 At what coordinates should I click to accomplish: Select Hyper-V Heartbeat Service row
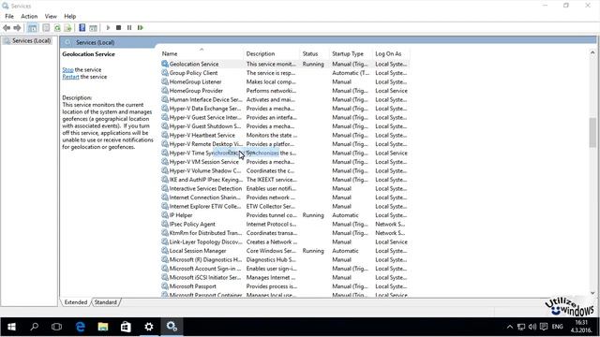285,135
